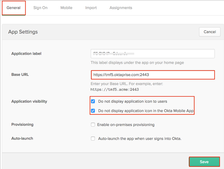Image resolution: width=224 pixels, height=169 pixels.
Task: Enable on-premises provisioning checkbox
Action: (93, 125)
